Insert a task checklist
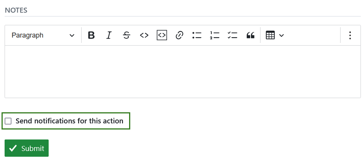This screenshot has width=362, height=164. click(232, 35)
